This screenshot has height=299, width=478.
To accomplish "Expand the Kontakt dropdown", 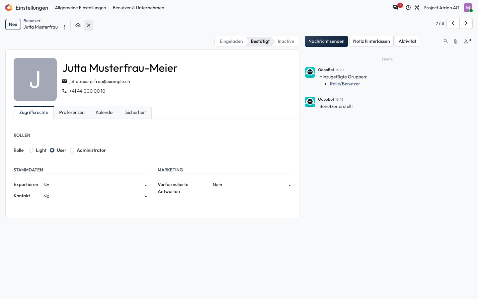I will pos(95,196).
